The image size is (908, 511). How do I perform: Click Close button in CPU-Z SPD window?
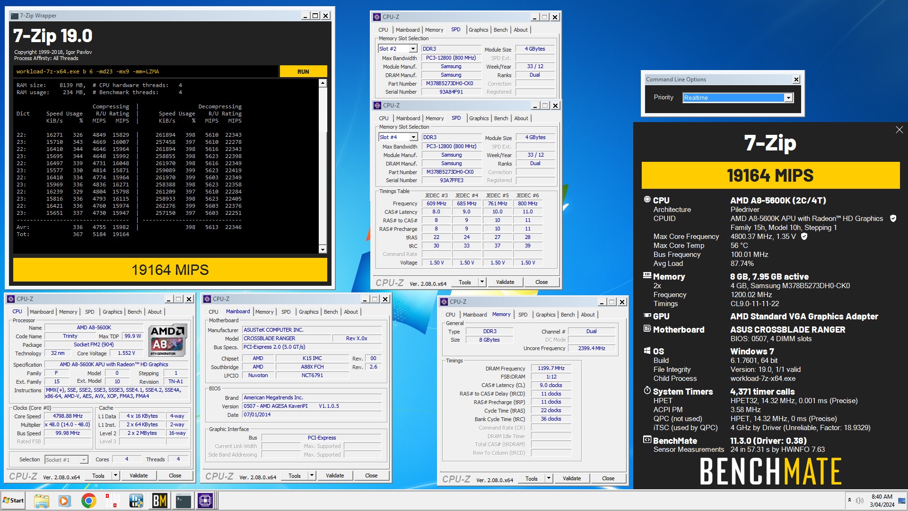(541, 282)
